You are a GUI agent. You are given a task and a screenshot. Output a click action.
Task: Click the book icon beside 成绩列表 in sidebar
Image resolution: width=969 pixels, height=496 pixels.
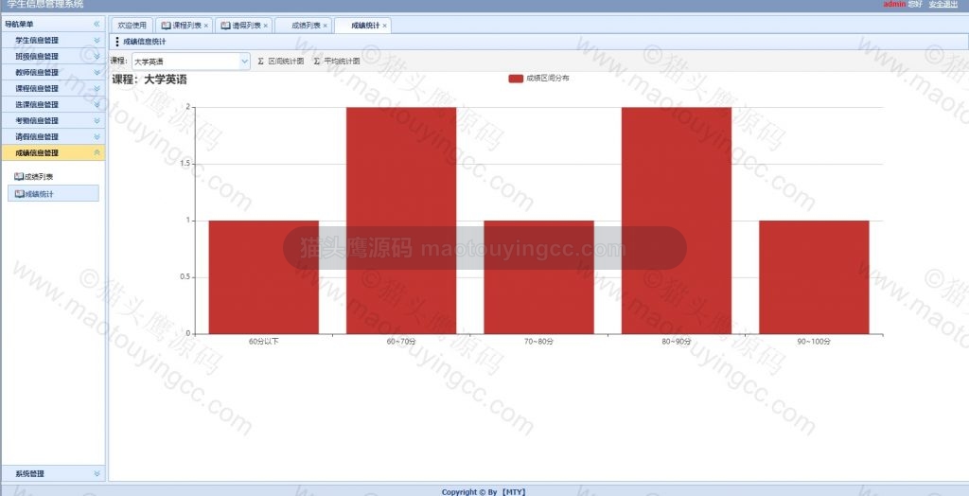(x=19, y=177)
